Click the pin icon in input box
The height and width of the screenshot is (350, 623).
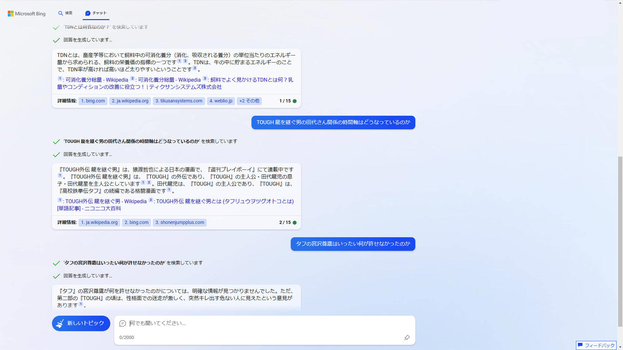tap(407, 338)
